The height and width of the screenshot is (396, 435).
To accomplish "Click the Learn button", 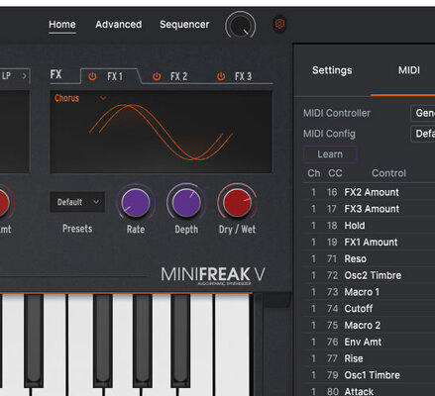I will [330, 154].
